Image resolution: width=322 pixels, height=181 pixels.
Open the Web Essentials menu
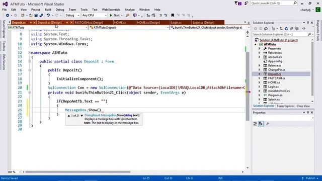point(111,10)
